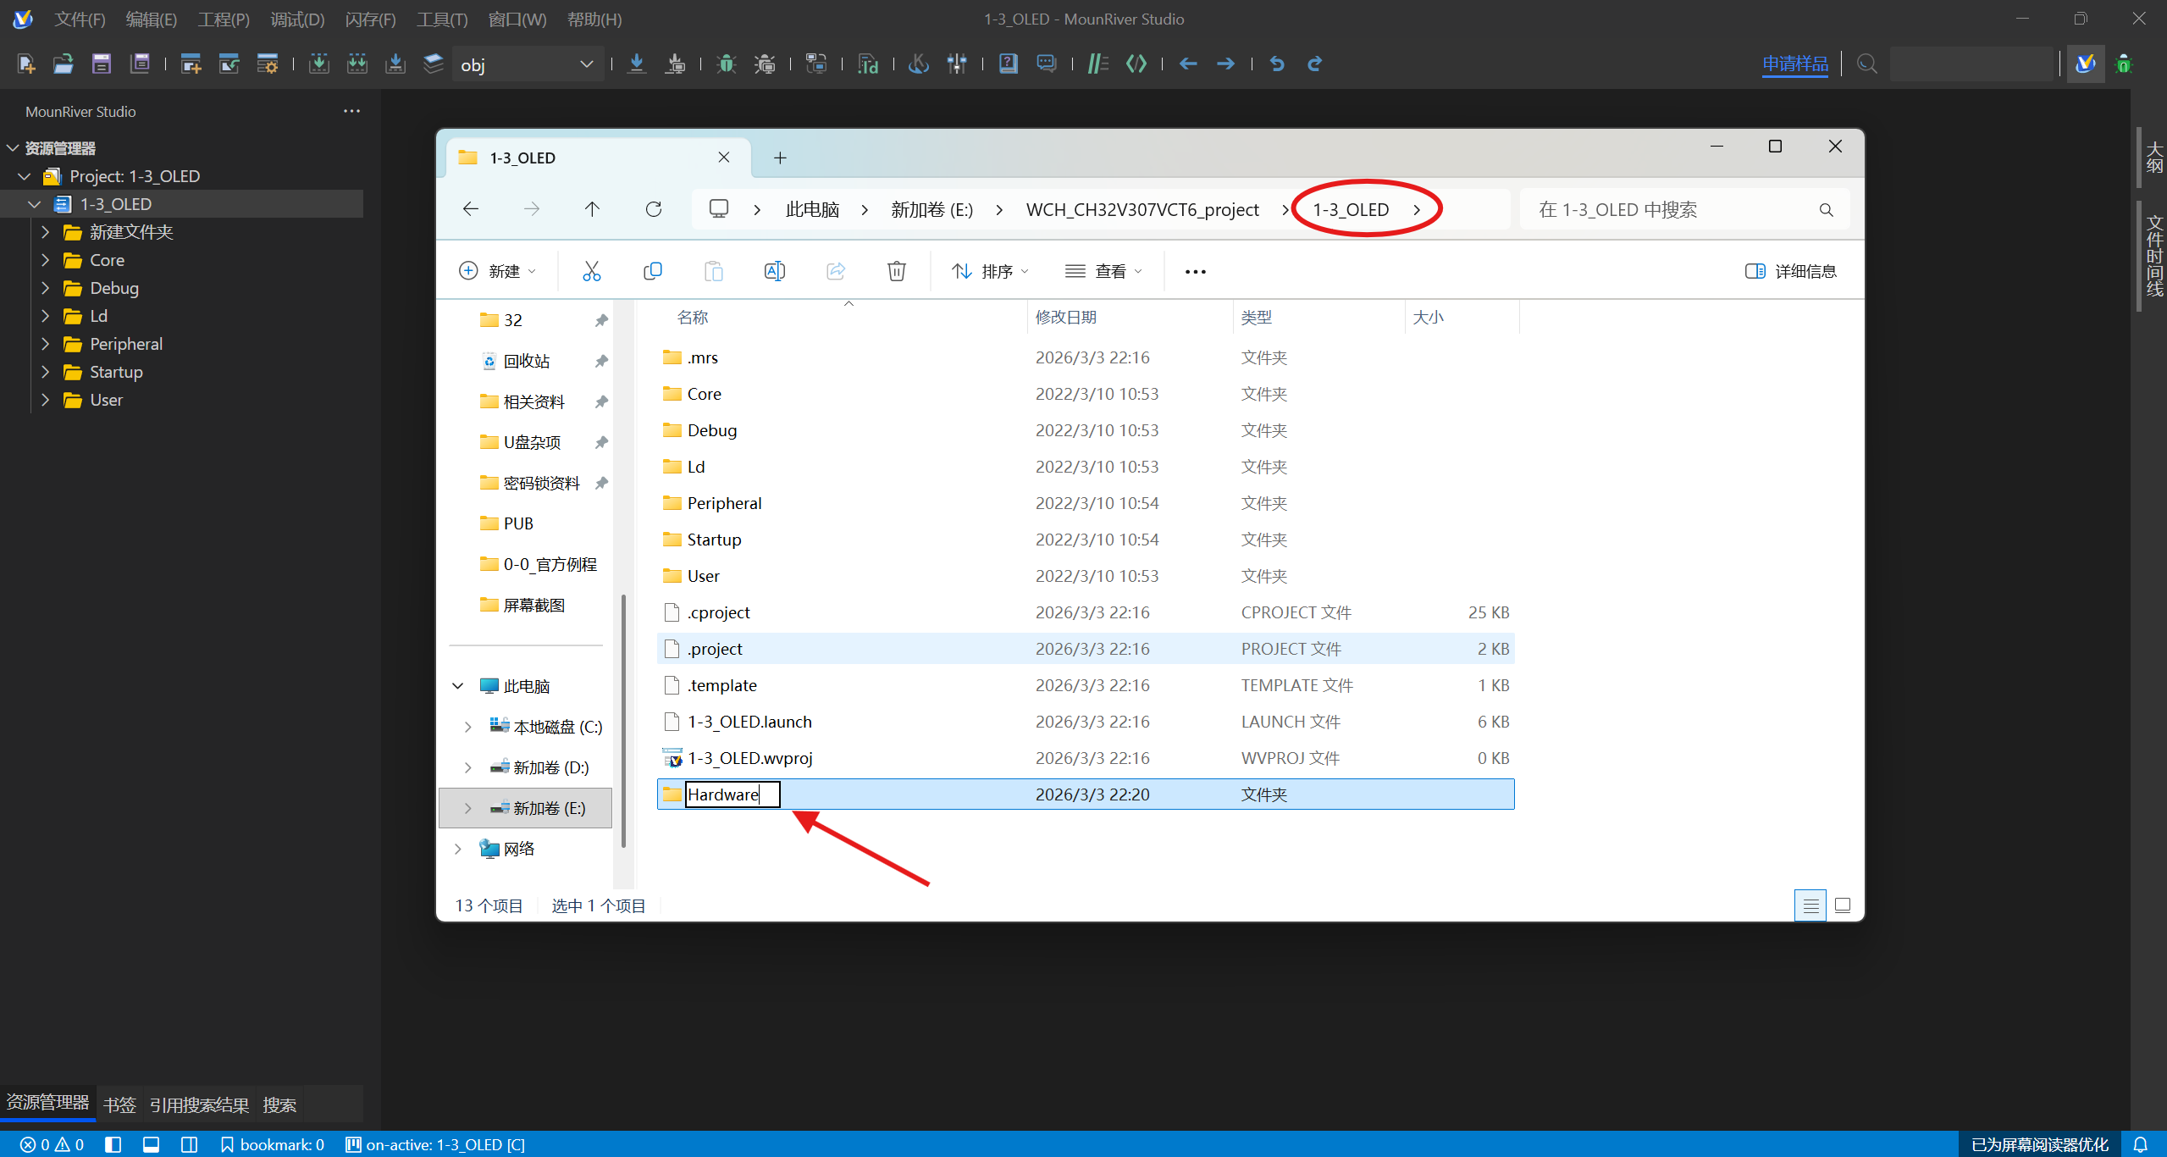The image size is (2167, 1157).
Task: Click the Hardware folder name edit box
Action: 732,794
